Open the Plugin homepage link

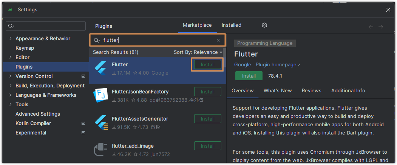coord(278,65)
